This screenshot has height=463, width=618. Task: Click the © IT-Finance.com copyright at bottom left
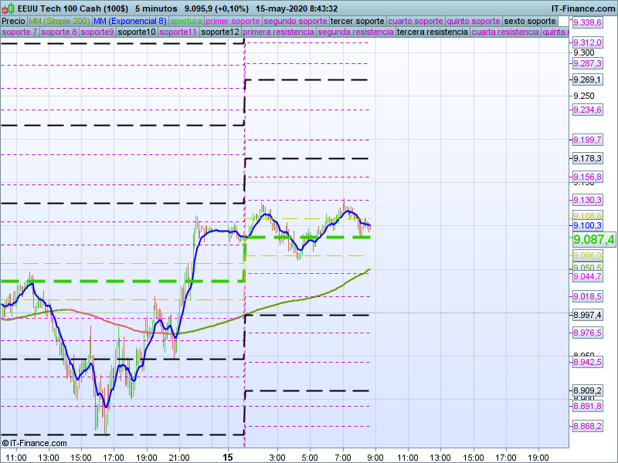[x=32, y=443]
